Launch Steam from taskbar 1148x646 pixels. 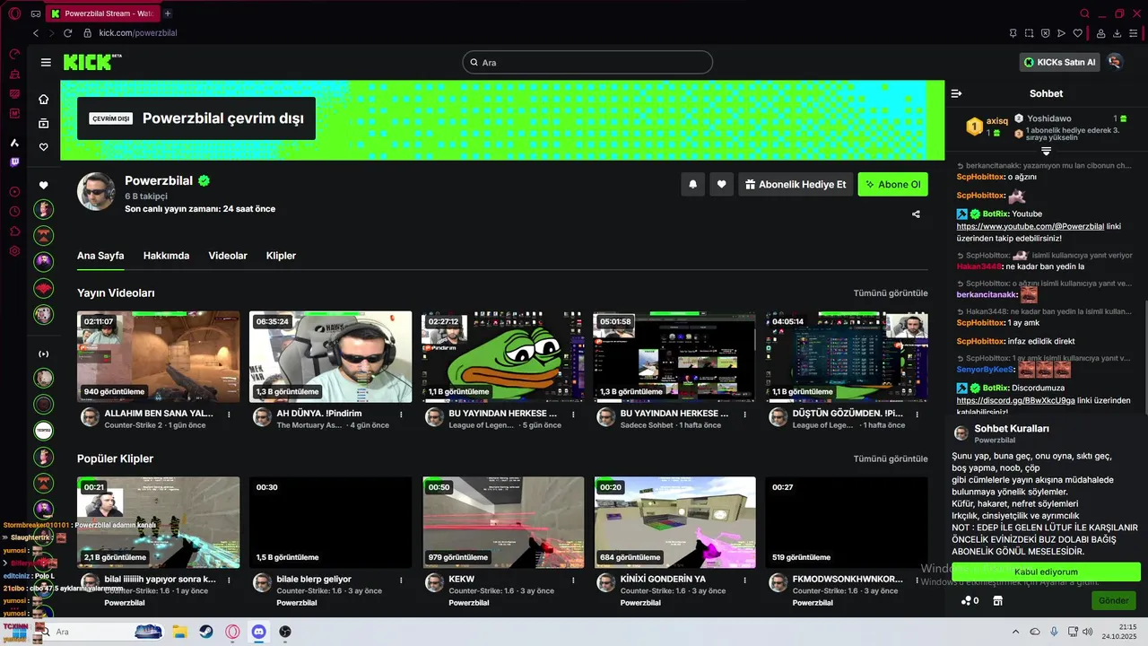(x=205, y=632)
